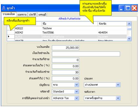Open the บัญชีขาย dropdown arrow

(76, 85)
